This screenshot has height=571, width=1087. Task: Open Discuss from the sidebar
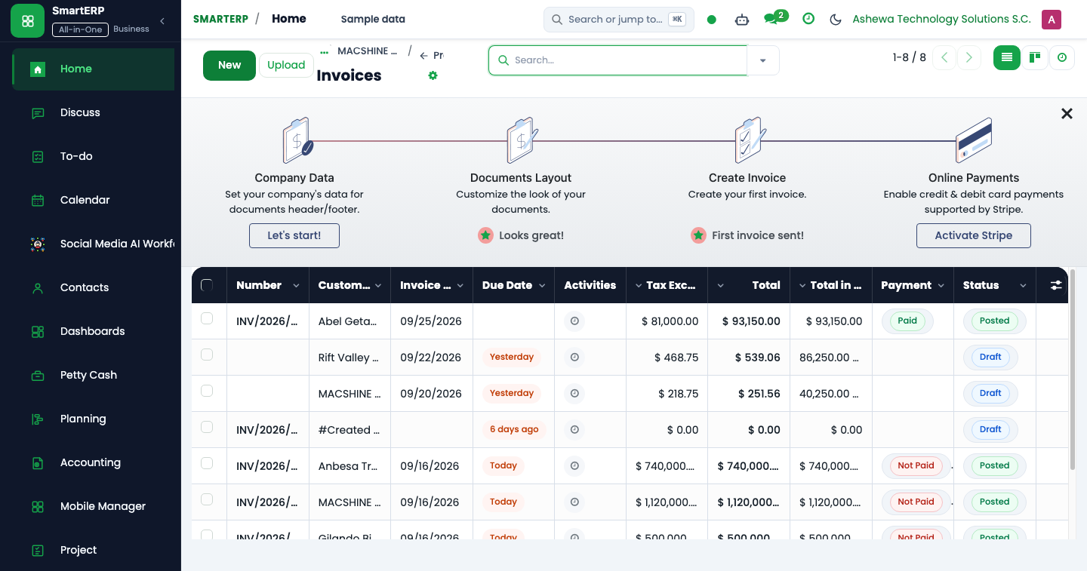click(94, 113)
